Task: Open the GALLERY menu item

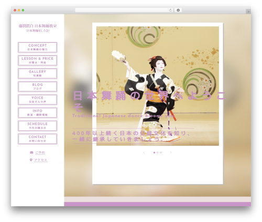Action: pos(37,73)
